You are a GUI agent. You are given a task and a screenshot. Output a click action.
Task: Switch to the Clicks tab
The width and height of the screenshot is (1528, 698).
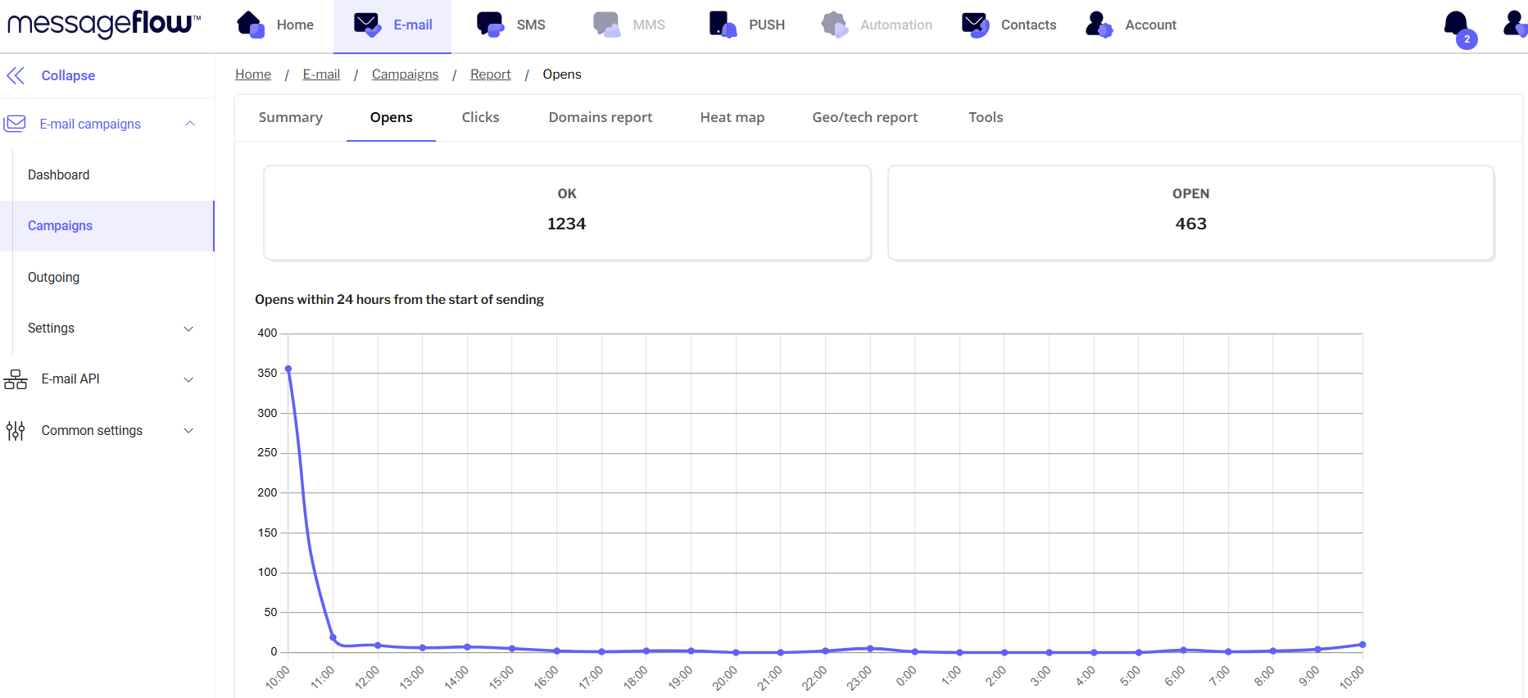[x=480, y=117]
